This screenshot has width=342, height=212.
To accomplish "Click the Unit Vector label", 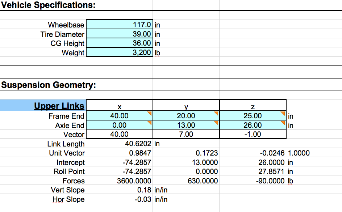I will (67, 153).
